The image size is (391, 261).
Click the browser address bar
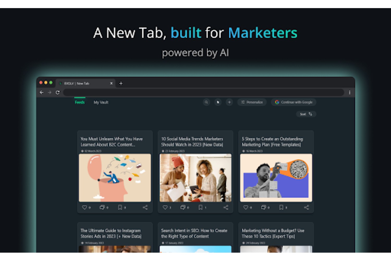point(204,92)
